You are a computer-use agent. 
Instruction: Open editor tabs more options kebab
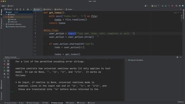tap(181, 9)
